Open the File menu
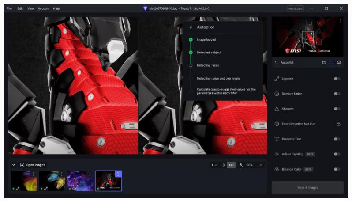 9,8
